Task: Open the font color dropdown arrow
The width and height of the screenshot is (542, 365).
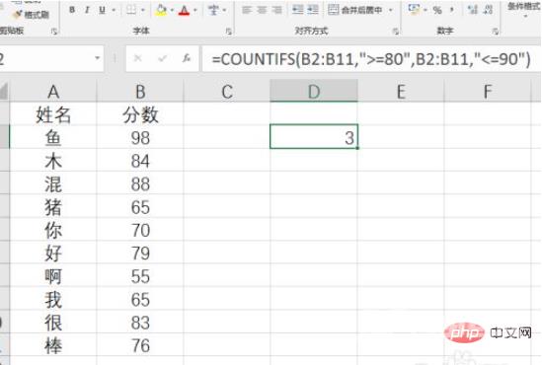Action: [x=195, y=11]
